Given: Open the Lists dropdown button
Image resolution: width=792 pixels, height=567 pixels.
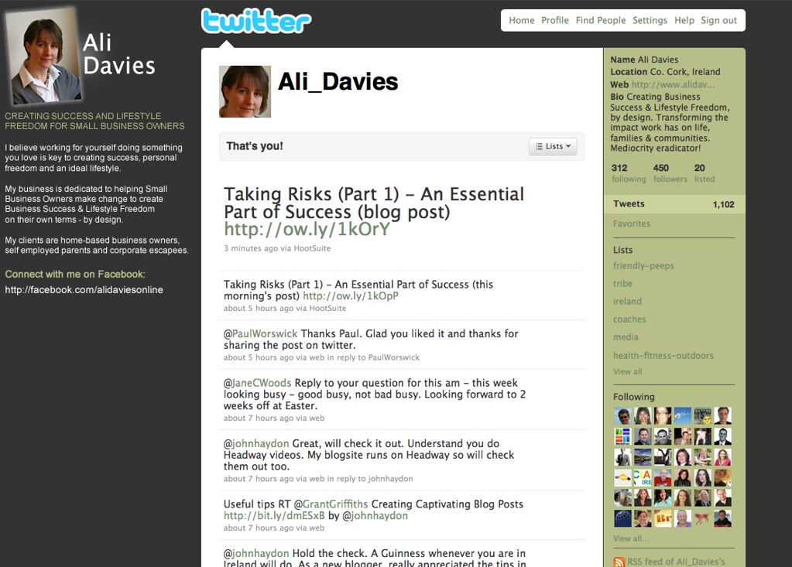Looking at the screenshot, I should (x=553, y=146).
